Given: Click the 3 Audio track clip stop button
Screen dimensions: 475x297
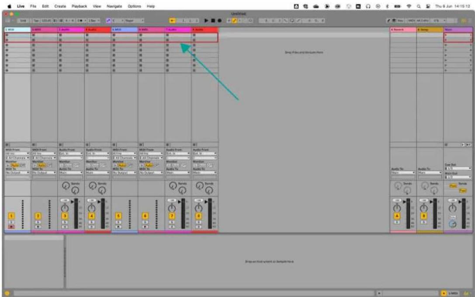Looking at the screenshot, I should 61,145.
